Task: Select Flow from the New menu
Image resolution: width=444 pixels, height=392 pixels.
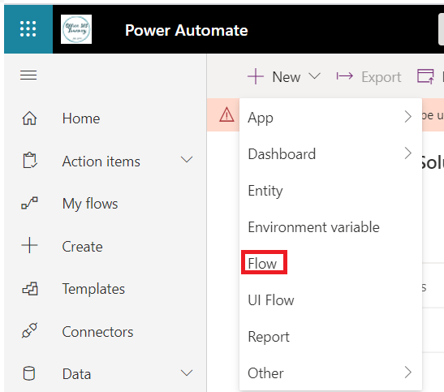Action: point(330,264)
